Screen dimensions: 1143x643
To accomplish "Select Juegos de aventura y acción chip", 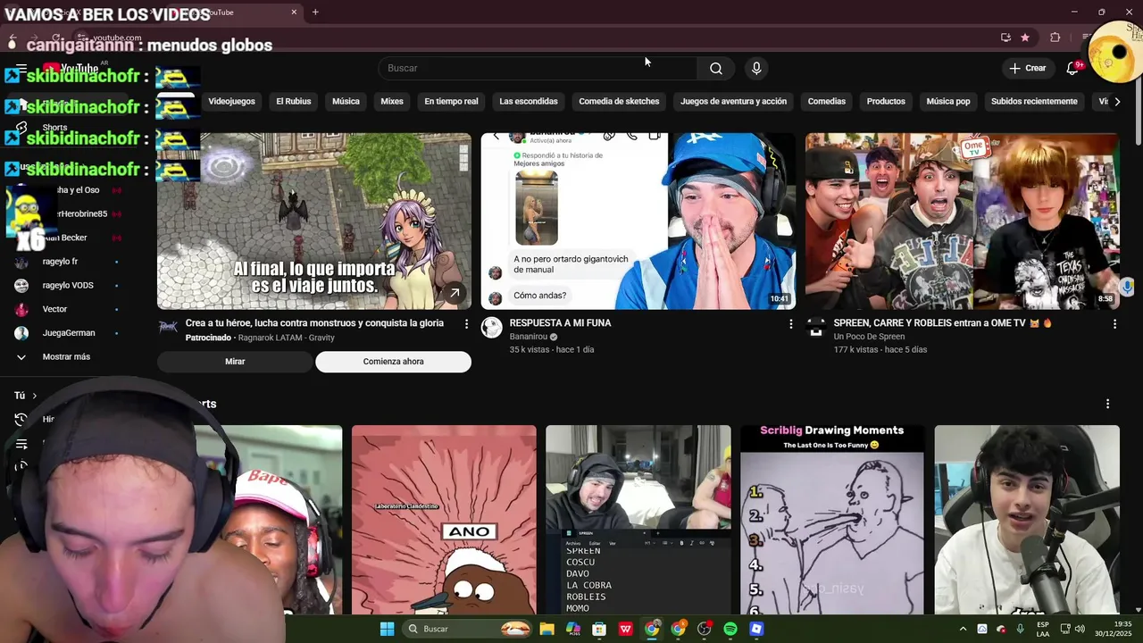I will pos(733,101).
